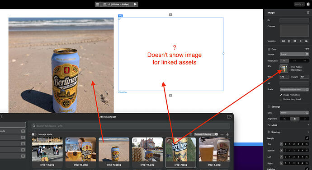The width and height of the screenshot is (312, 170).
Task: Click the plus button in Asset Manager
Action: click(x=227, y=134)
